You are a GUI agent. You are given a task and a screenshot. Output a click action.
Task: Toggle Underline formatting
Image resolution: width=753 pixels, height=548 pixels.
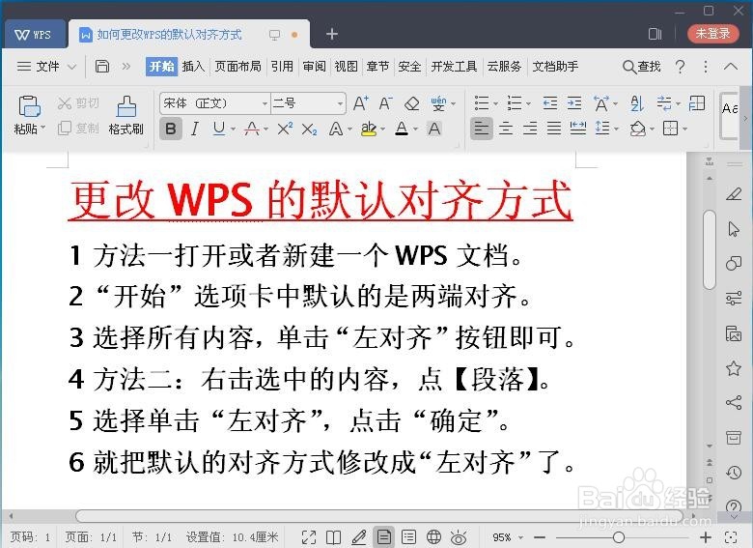(x=219, y=129)
